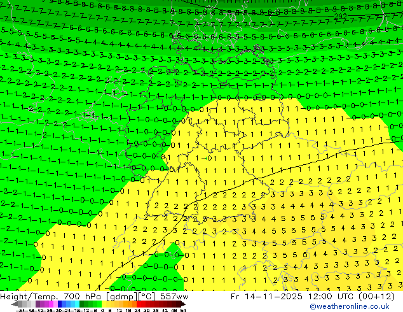Click the dark green legend swatch above -12
The height and width of the screenshot is (312, 403).
pos(81,304)
